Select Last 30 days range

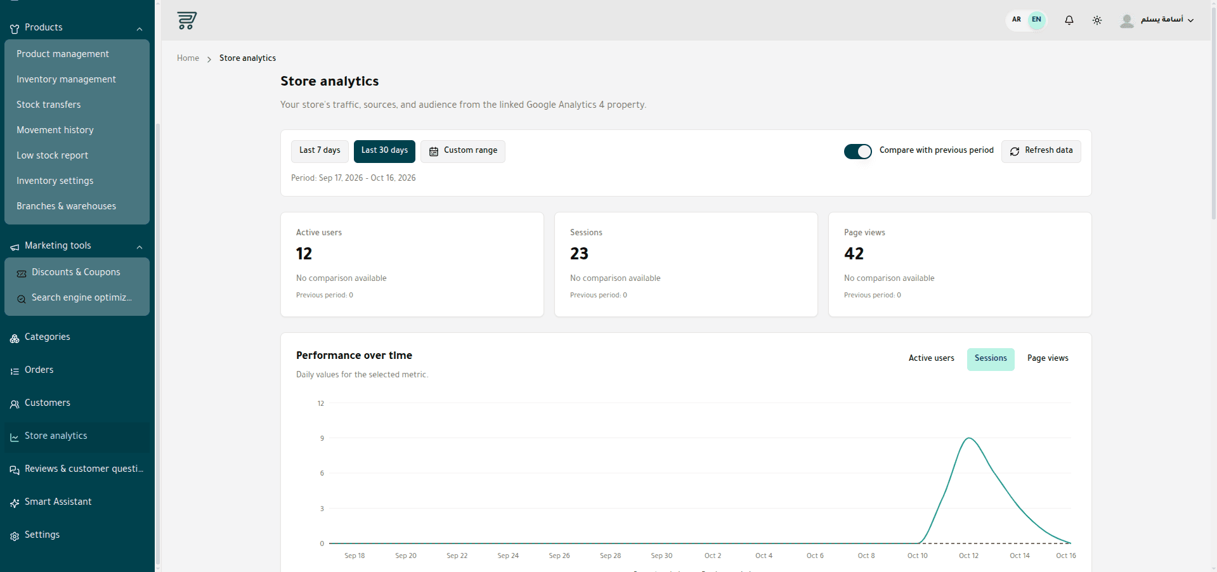pyautogui.click(x=384, y=151)
